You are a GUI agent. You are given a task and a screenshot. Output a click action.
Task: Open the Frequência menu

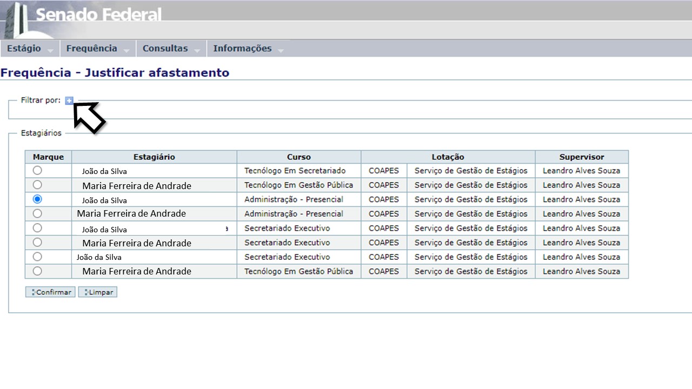coord(91,49)
